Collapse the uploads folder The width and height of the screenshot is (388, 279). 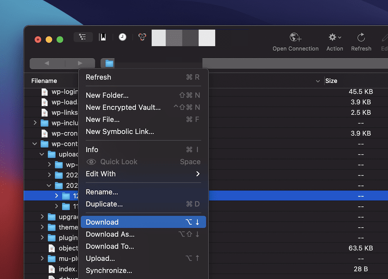pos(42,154)
